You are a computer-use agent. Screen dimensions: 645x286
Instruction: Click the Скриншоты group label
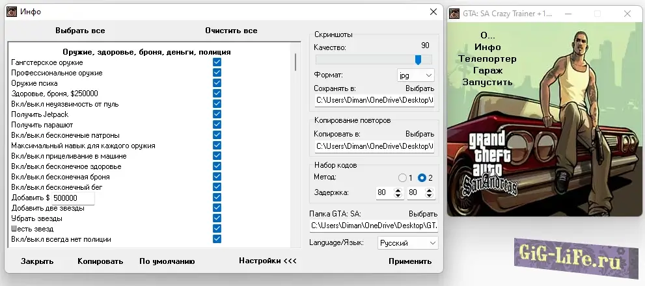click(x=334, y=34)
